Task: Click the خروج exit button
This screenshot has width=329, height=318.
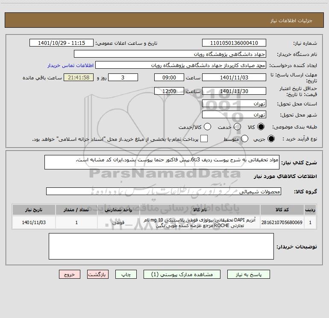Action: pyautogui.click(x=70, y=274)
